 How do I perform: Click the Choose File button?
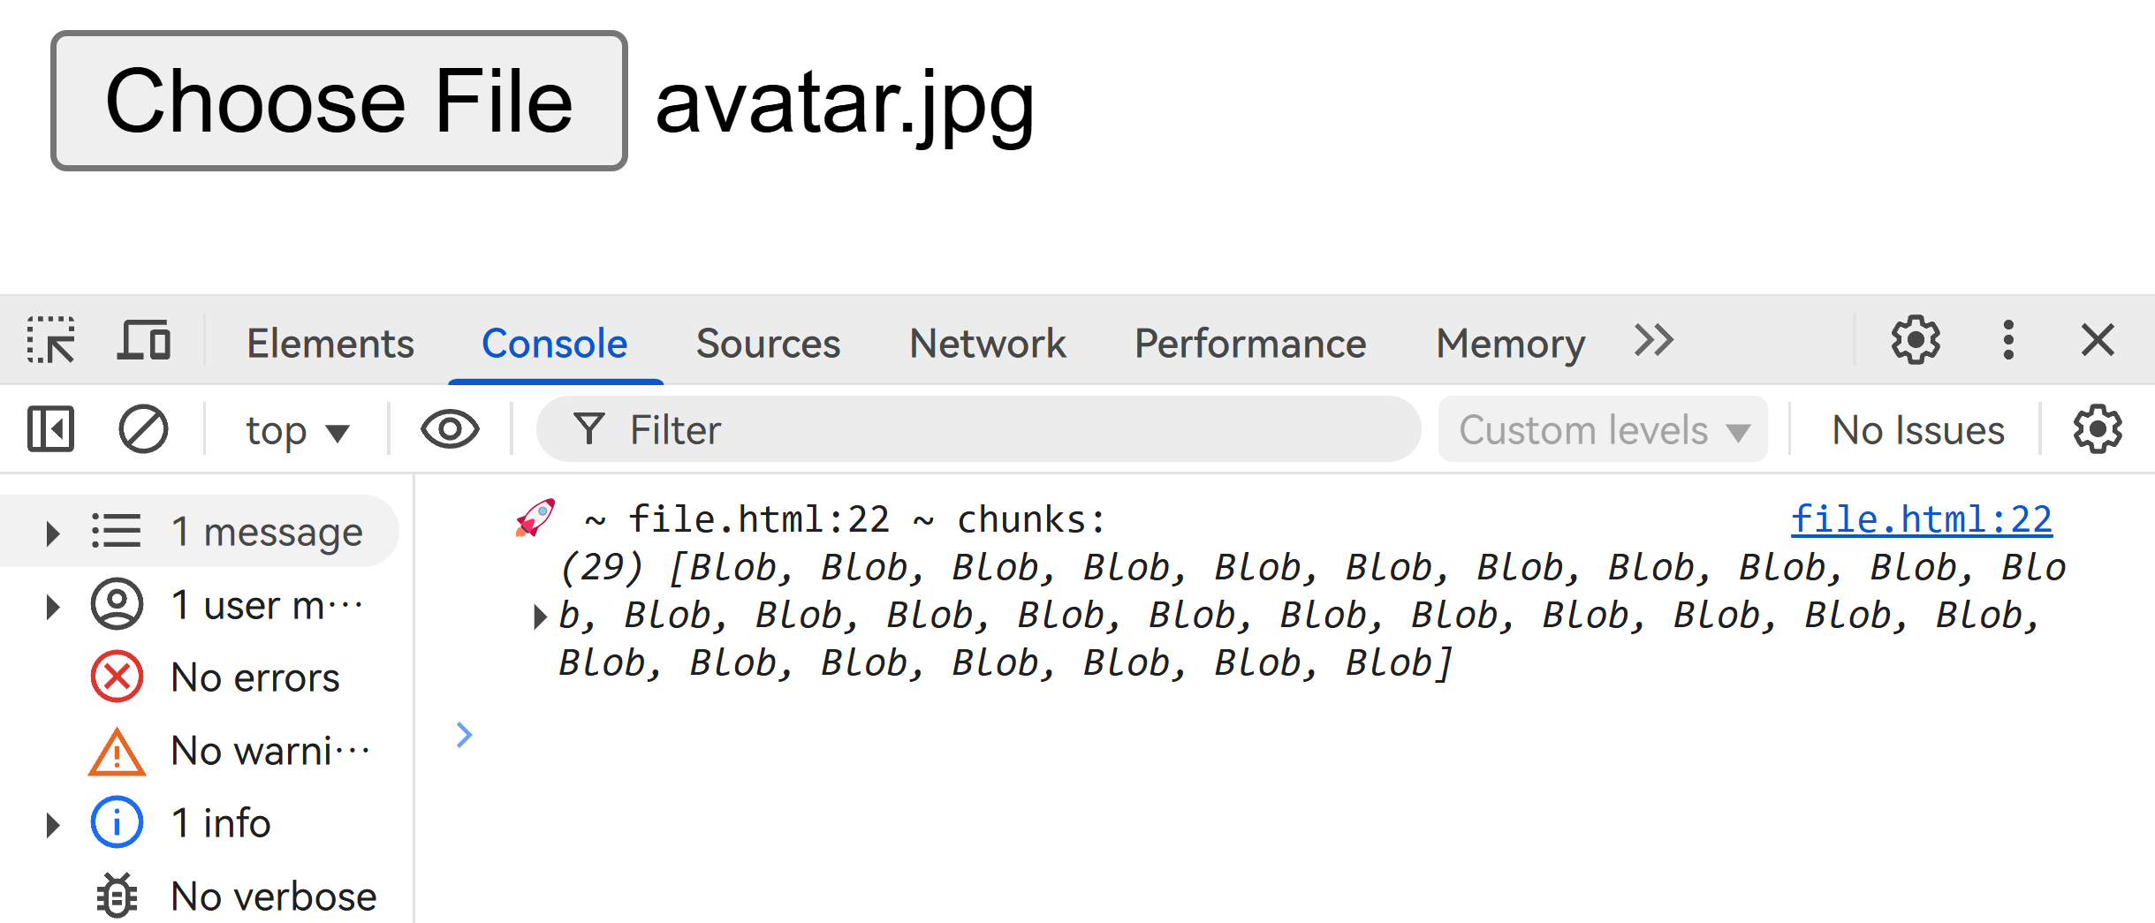(x=339, y=101)
